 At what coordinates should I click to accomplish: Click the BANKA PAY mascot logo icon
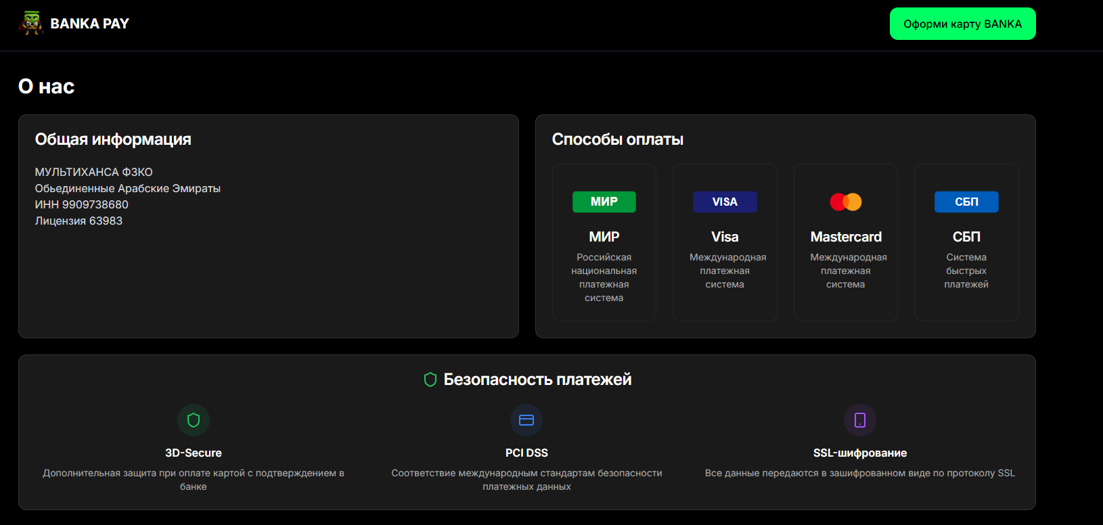(31, 24)
